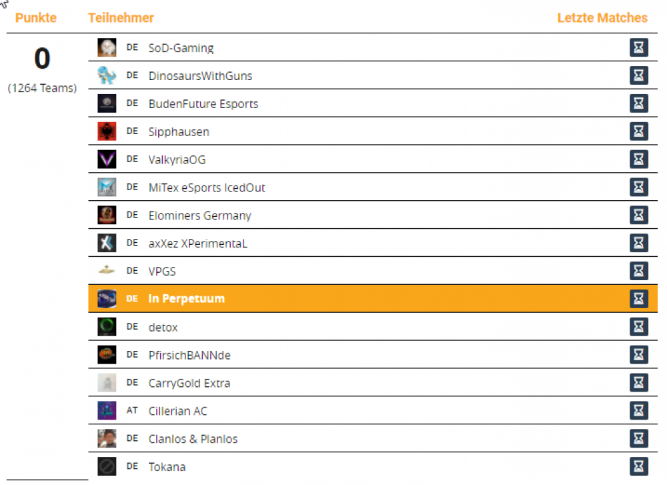Click the hourglass icon for Tokana
667x485 pixels.
tap(639, 466)
